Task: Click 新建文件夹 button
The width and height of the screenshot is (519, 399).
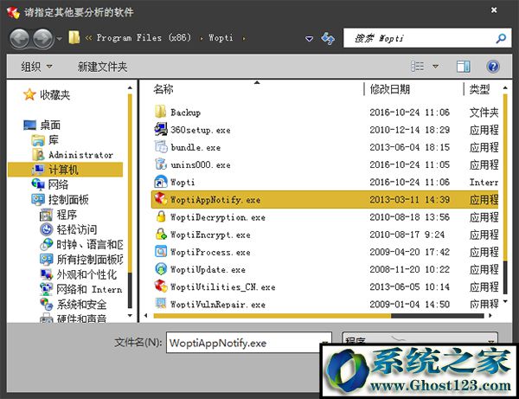Action: (102, 67)
